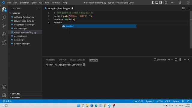Open the terminal launch profile dropdown
192x108 pixels.
tap(172, 60)
